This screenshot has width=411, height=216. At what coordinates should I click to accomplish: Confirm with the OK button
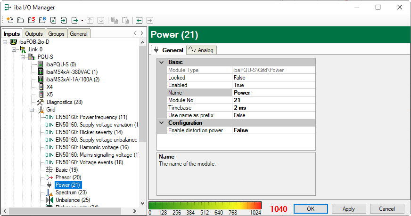tap(311, 208)
